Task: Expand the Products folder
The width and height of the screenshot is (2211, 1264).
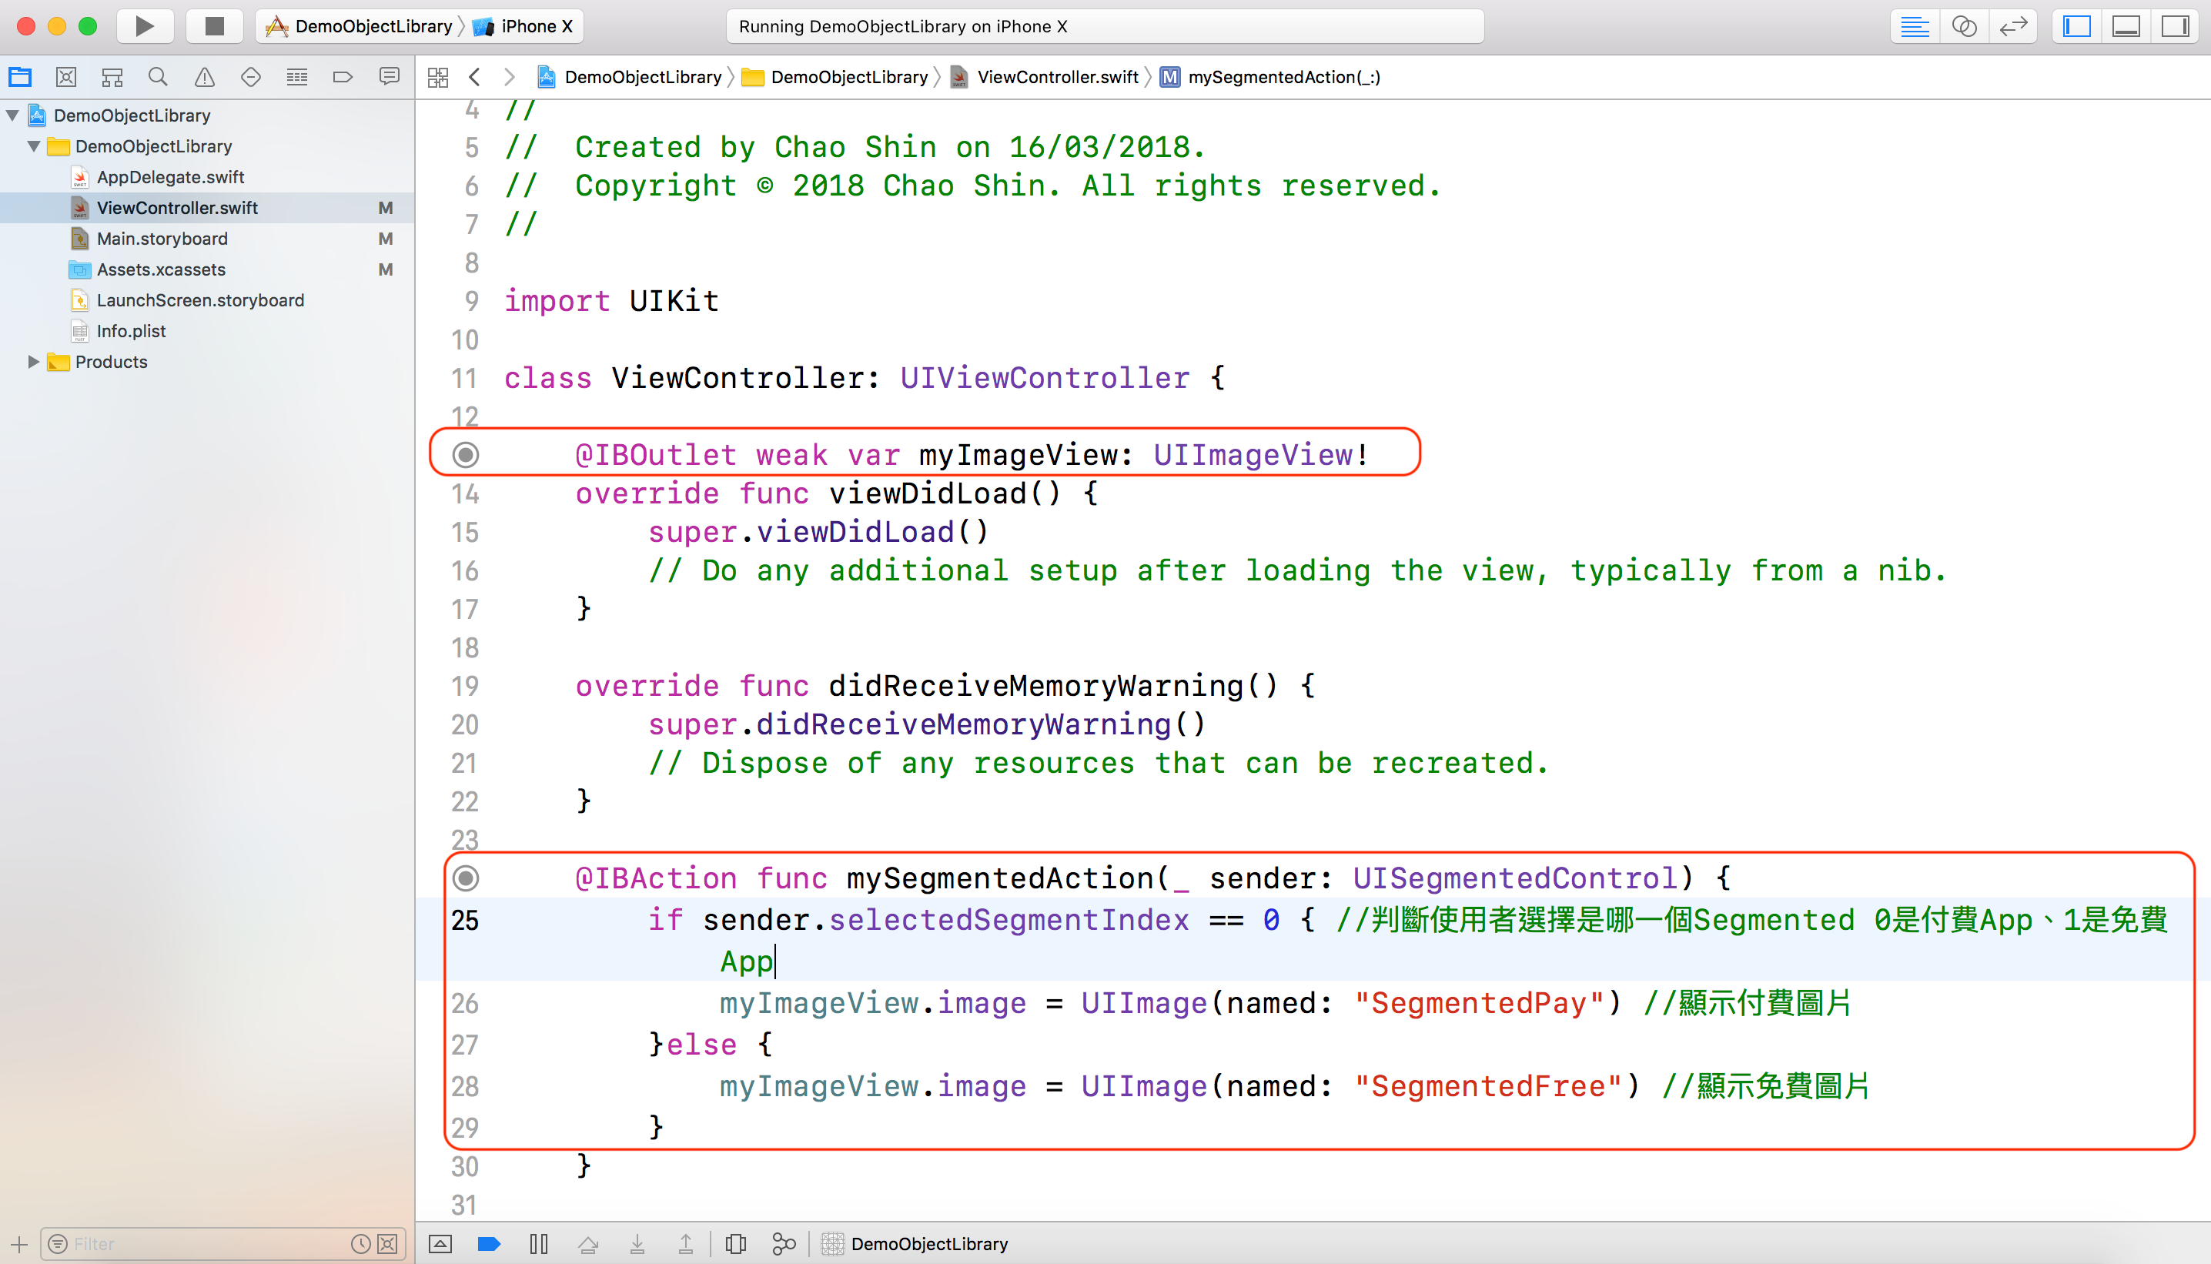Action: (x=34, y=362)
